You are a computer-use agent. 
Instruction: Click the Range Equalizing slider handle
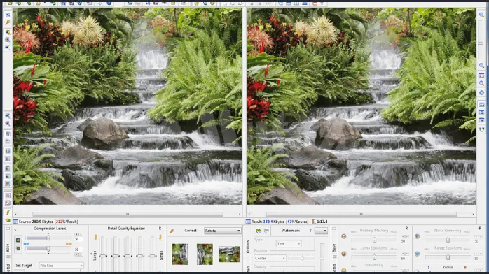coord(448,257)
